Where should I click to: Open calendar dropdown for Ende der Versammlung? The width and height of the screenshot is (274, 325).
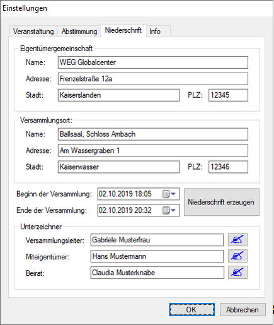point(169,210)
